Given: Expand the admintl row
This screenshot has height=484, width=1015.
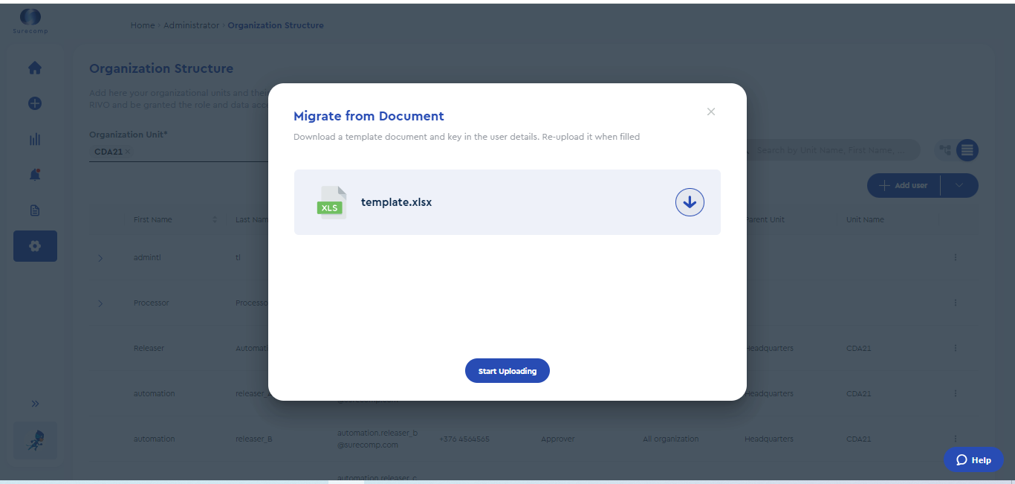Looking at the screenshot, I should click(100, 257).
